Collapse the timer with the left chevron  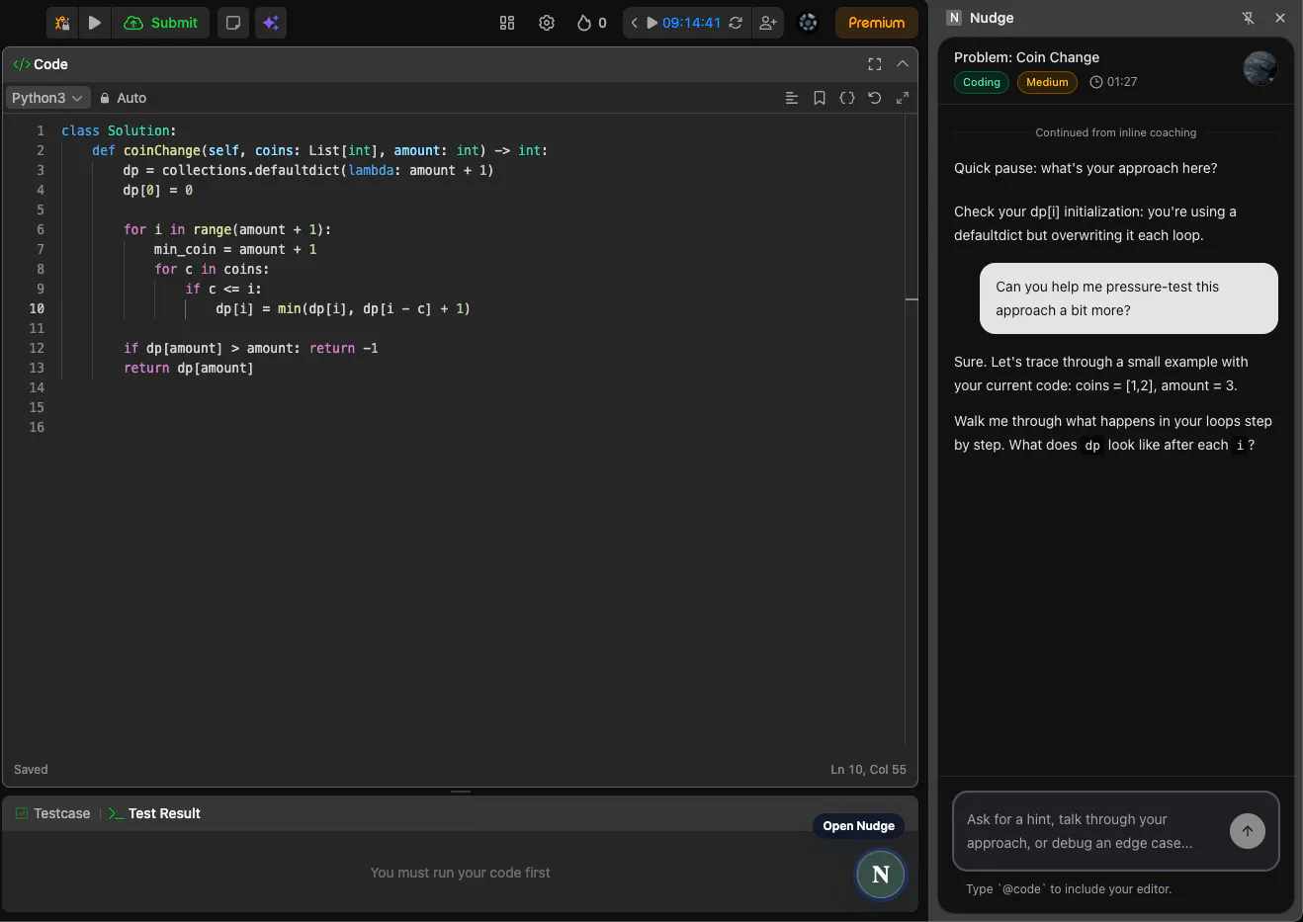(x=635, y=23)
